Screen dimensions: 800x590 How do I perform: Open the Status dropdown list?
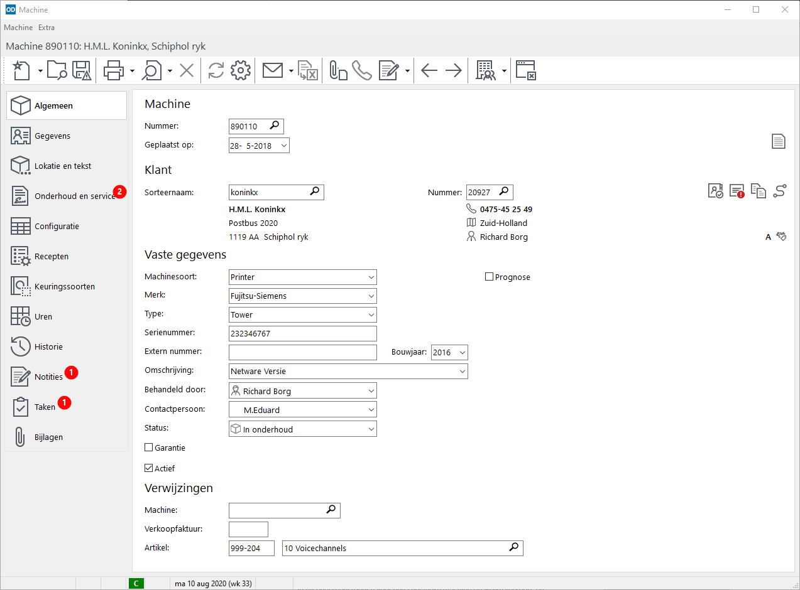coord(370,429)
